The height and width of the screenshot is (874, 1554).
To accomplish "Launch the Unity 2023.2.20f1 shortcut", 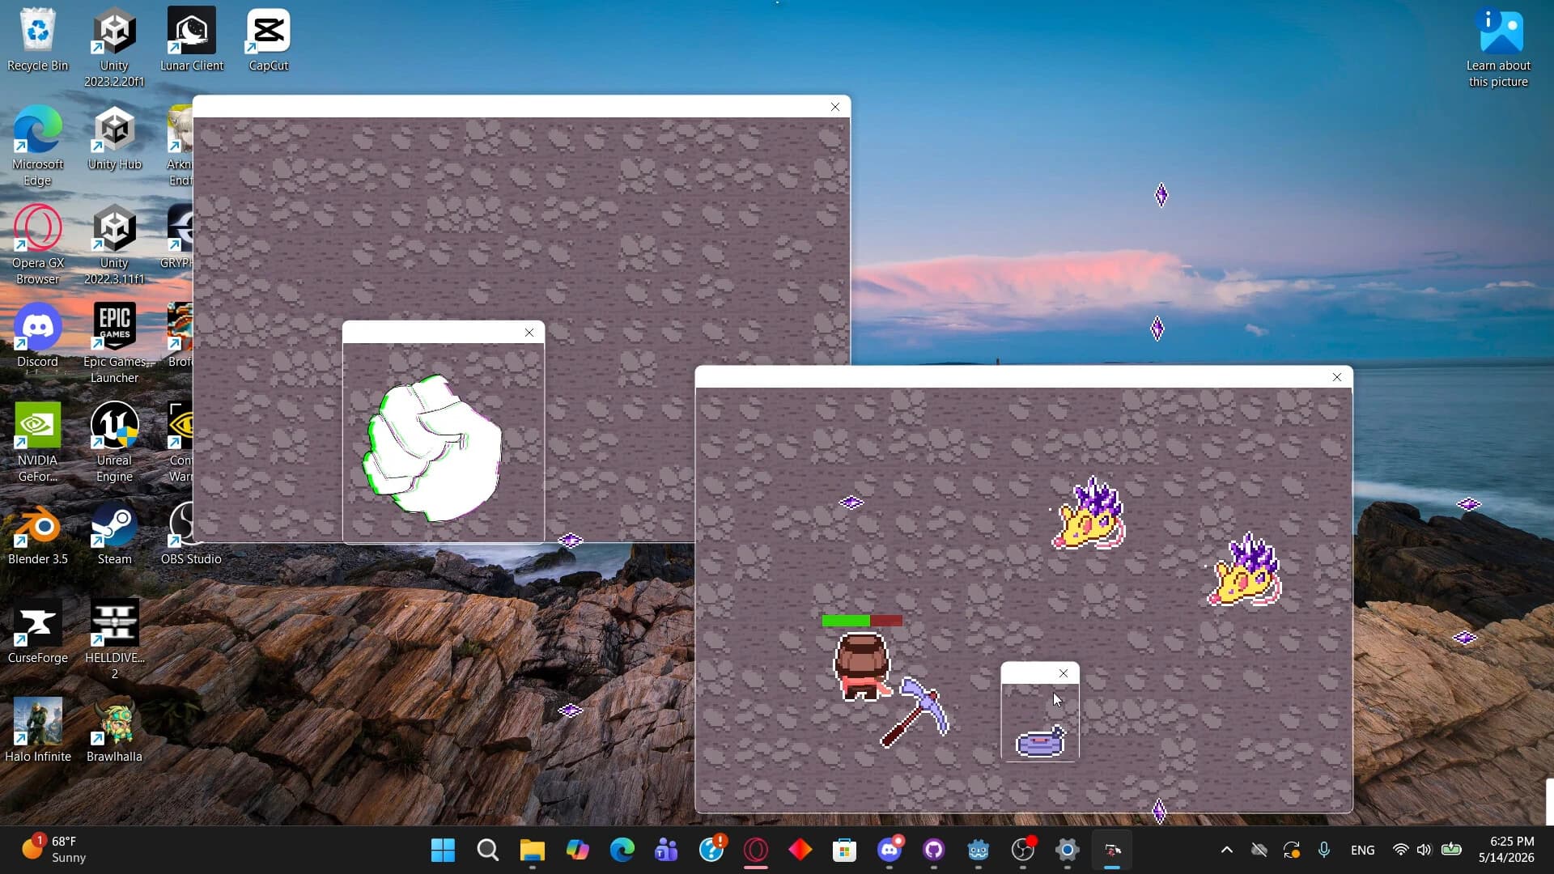I will [114, 47].
